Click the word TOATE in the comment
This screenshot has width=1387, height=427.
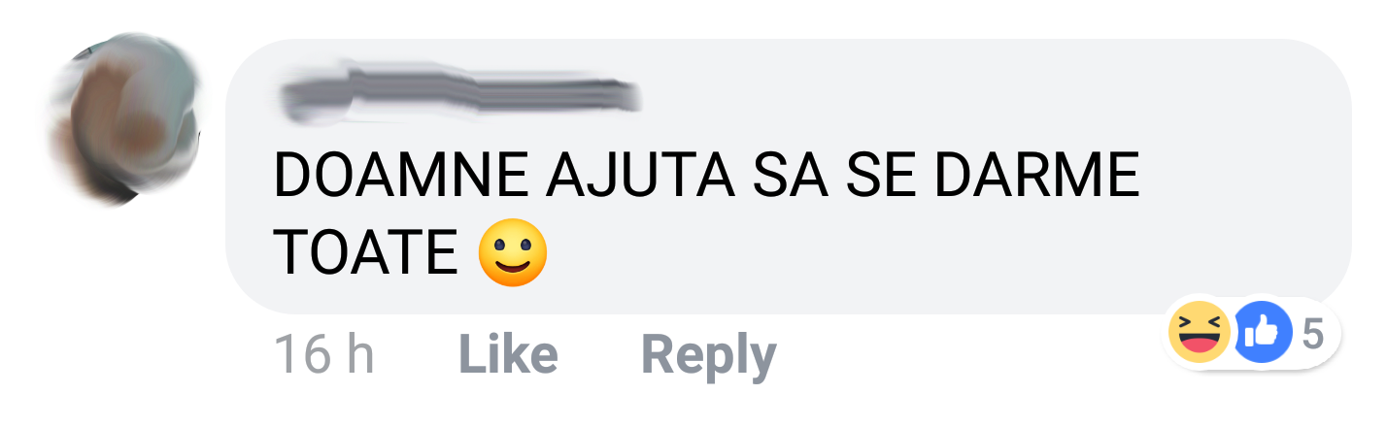click(x=366, y=253)
